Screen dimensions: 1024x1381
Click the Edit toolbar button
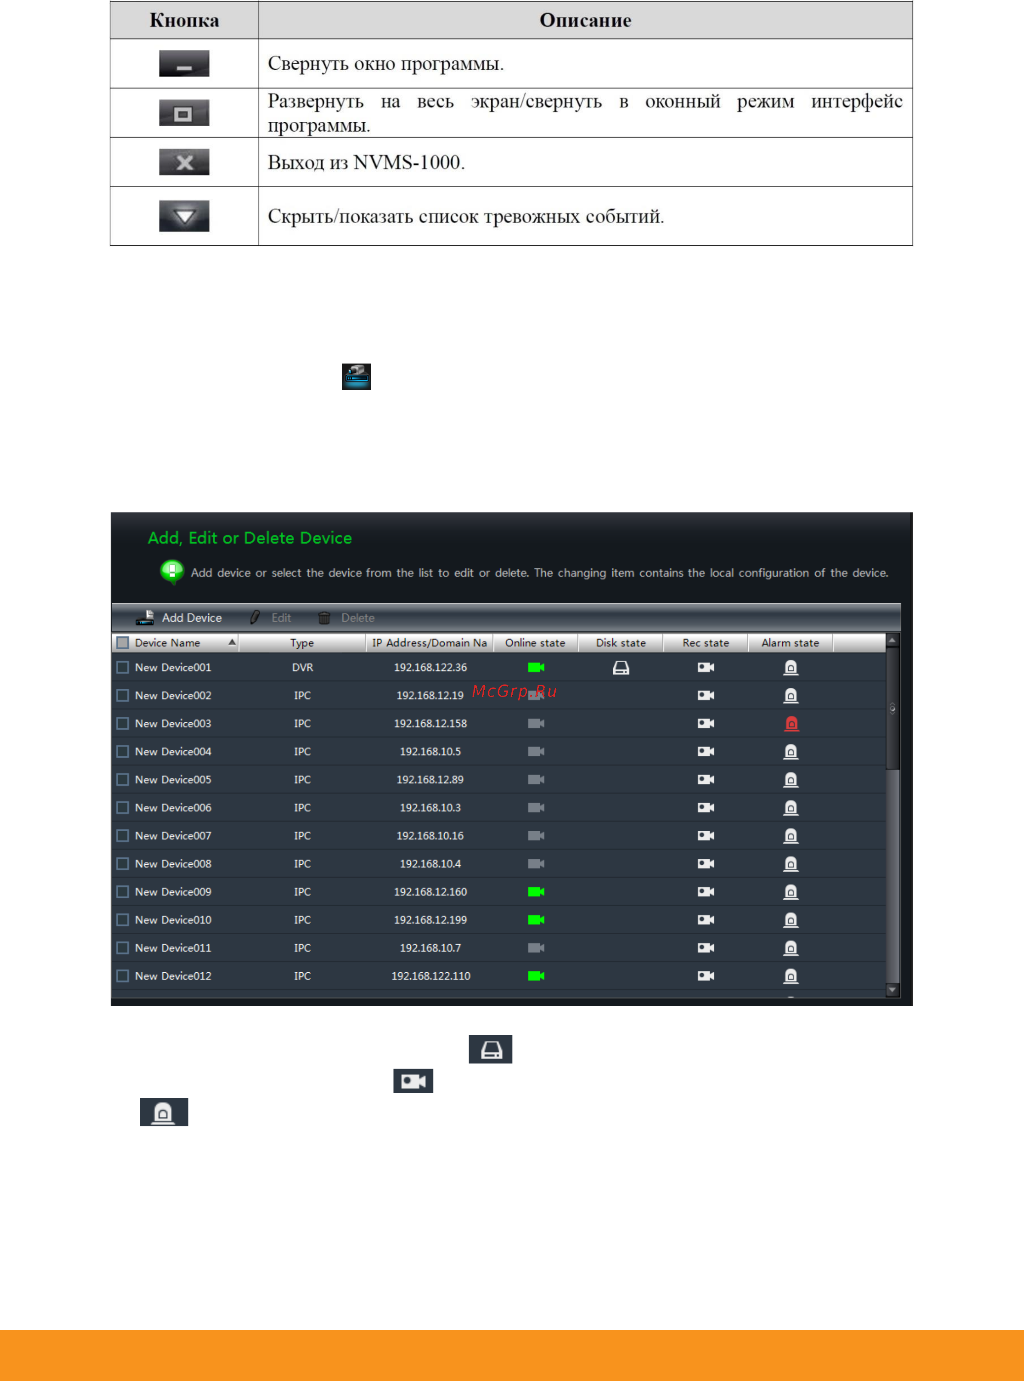[x=271, y=618]
